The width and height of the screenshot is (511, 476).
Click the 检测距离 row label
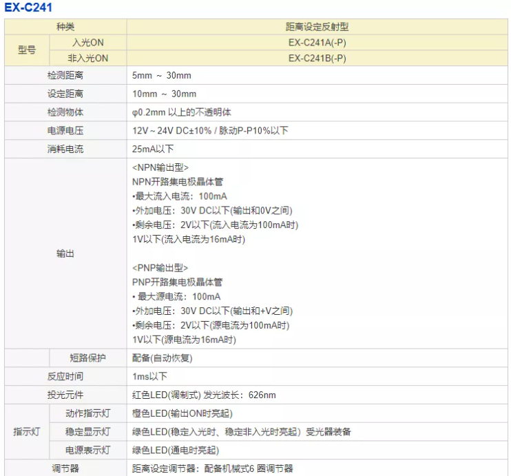pos(65,75)
